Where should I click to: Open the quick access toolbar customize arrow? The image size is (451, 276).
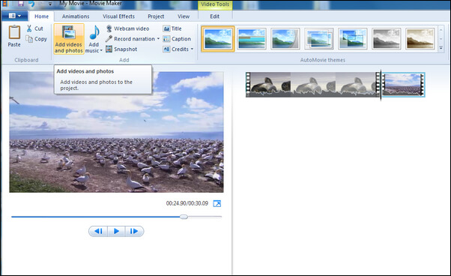50,4
